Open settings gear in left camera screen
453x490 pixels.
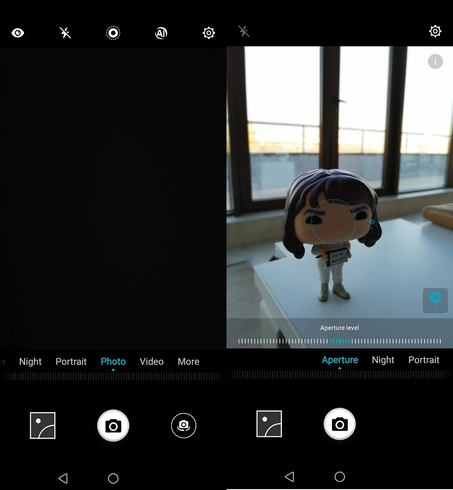209,33
